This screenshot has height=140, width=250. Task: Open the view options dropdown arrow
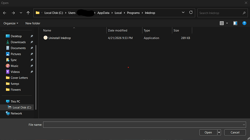[x=227, y=23]
